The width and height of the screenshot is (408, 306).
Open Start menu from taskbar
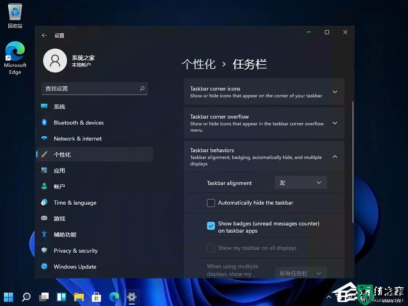[9, 297]
